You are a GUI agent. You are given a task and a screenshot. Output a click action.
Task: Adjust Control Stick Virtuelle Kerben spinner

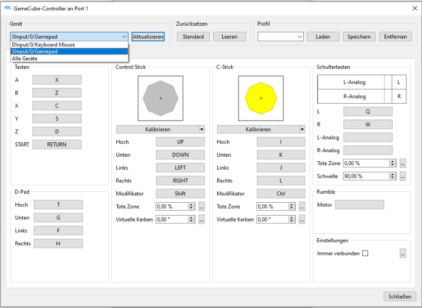191,220
